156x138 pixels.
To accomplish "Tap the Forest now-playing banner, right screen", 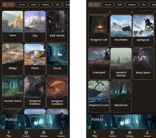I will tap(121, 122).
